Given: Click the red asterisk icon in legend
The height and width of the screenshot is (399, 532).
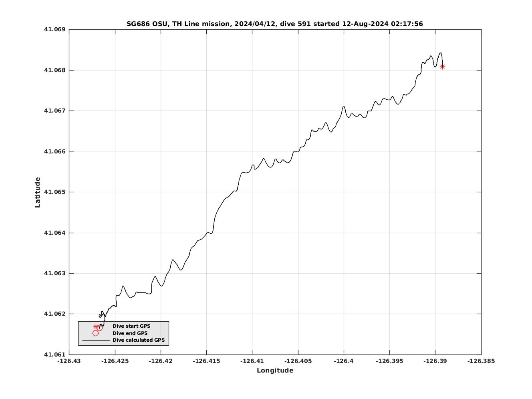Looking at the screenshot, I should (x=96, y=326).
